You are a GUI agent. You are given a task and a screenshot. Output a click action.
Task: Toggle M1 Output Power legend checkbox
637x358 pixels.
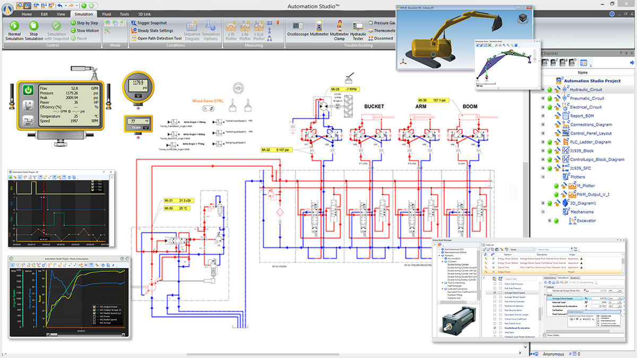pos(93,306)
